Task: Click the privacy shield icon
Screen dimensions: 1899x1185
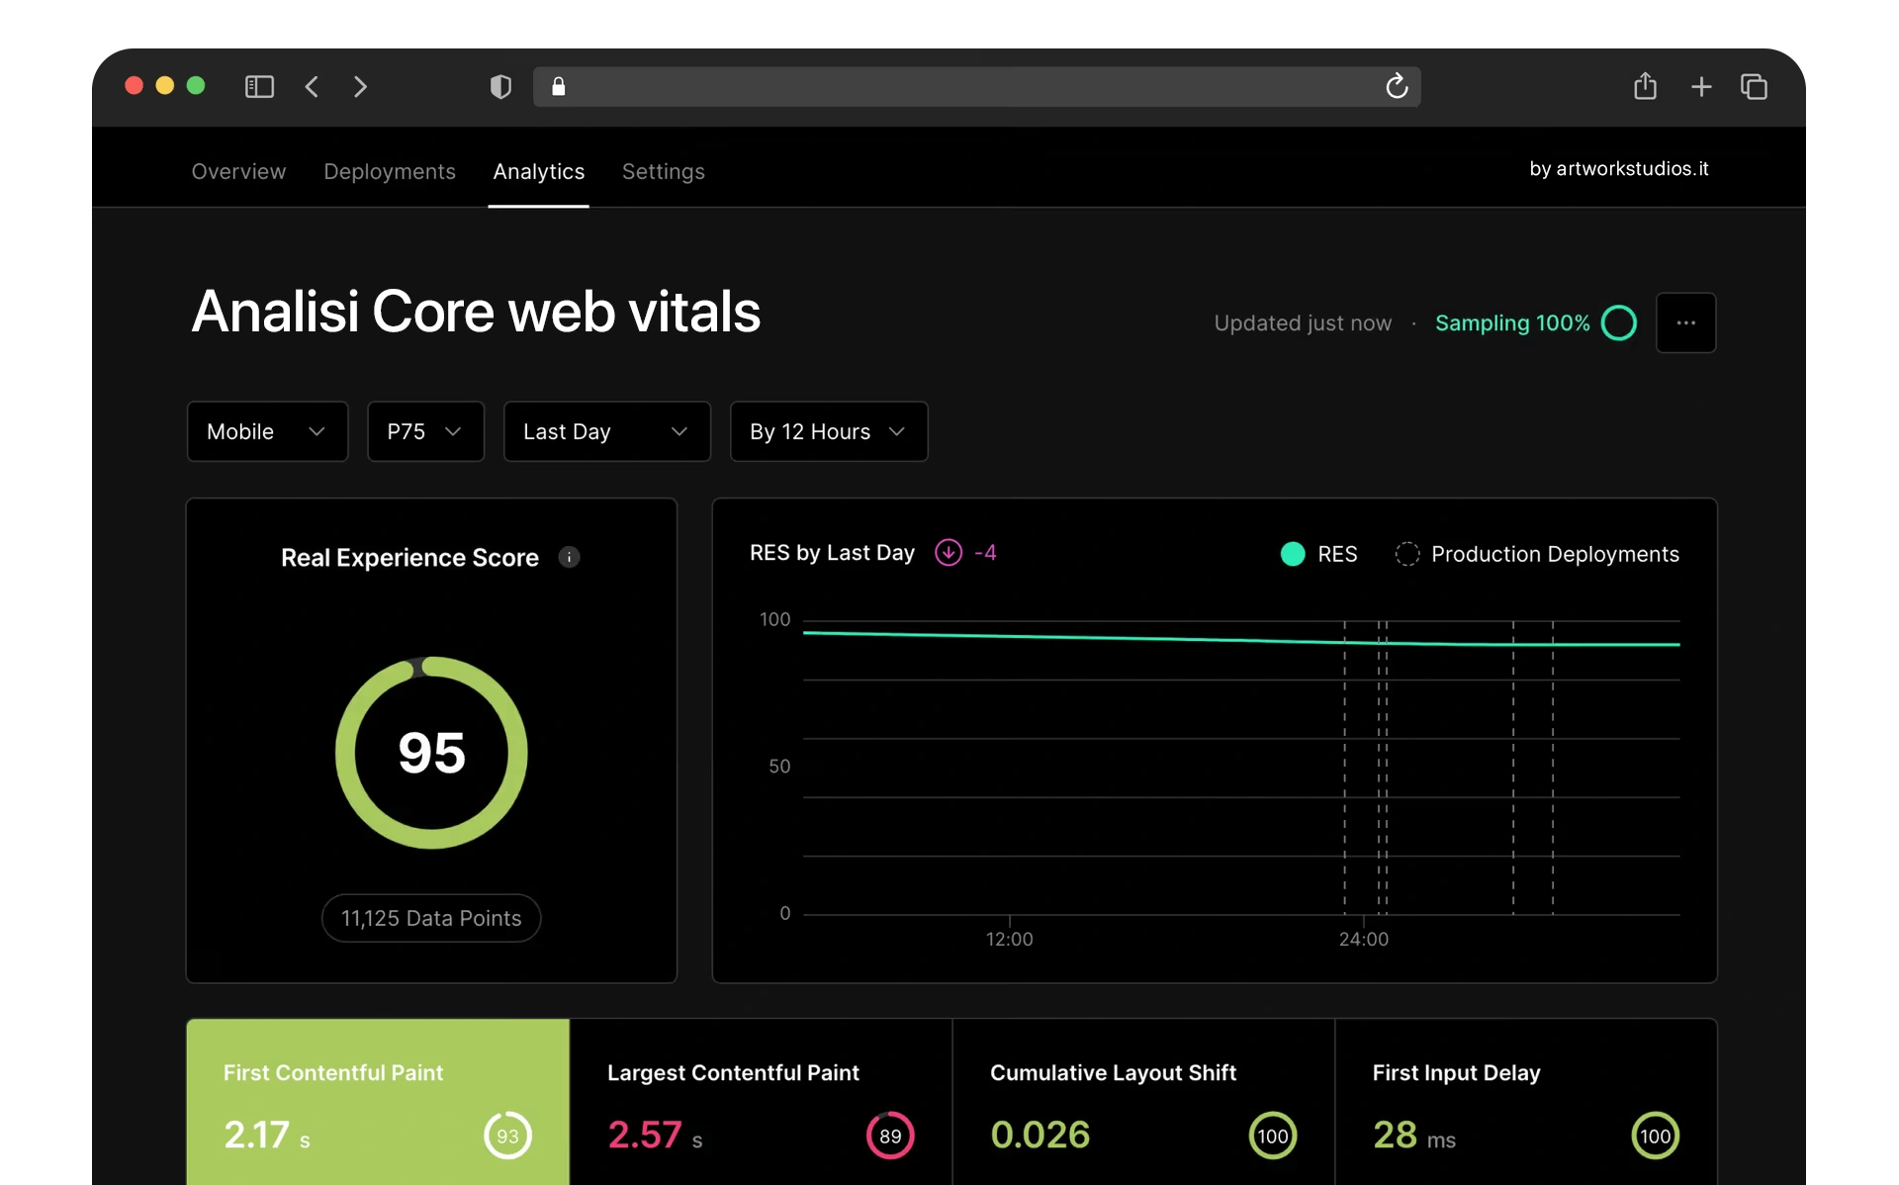Action: pyautogui.click(x=500, y=87)
